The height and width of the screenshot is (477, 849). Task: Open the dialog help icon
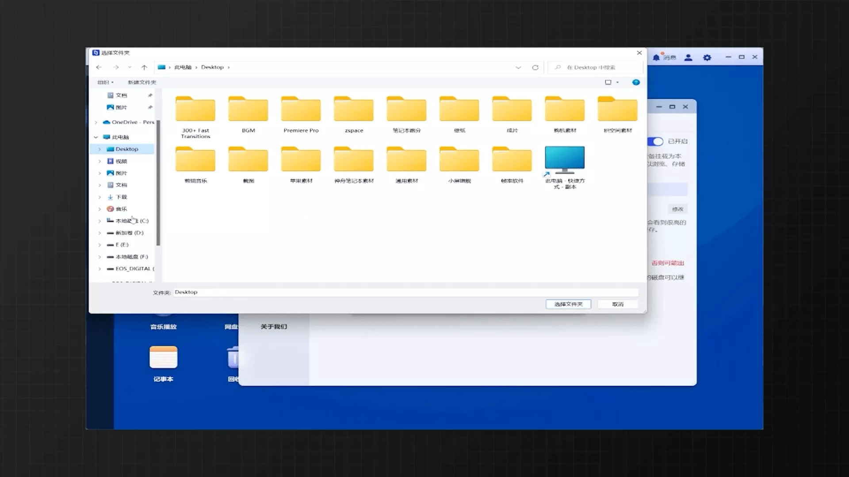(636, 82)
